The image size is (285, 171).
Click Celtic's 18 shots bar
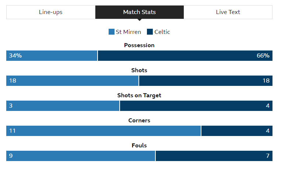tap(206, 81)
